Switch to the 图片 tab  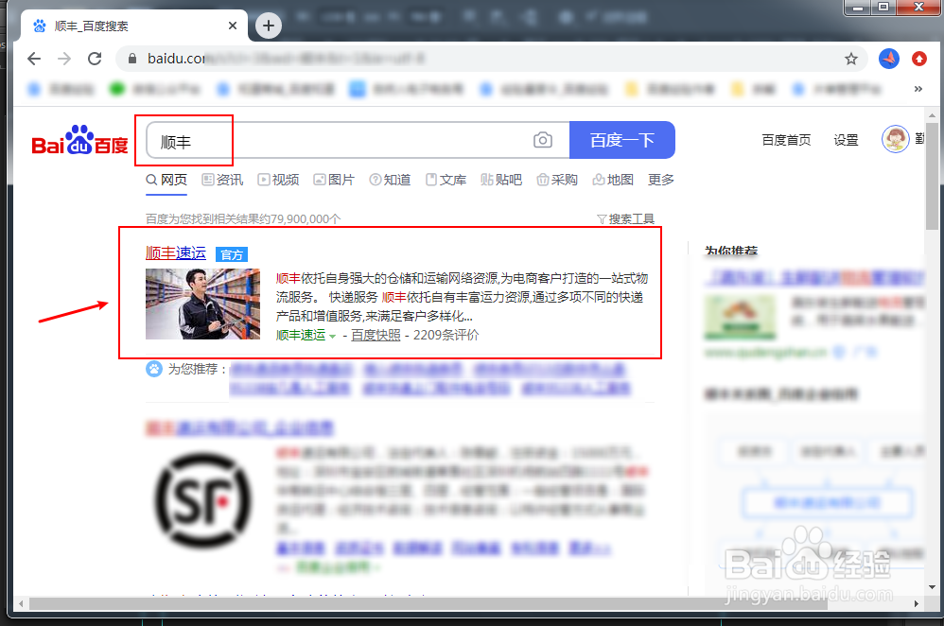pyautogui.click(x=334, y=180)
